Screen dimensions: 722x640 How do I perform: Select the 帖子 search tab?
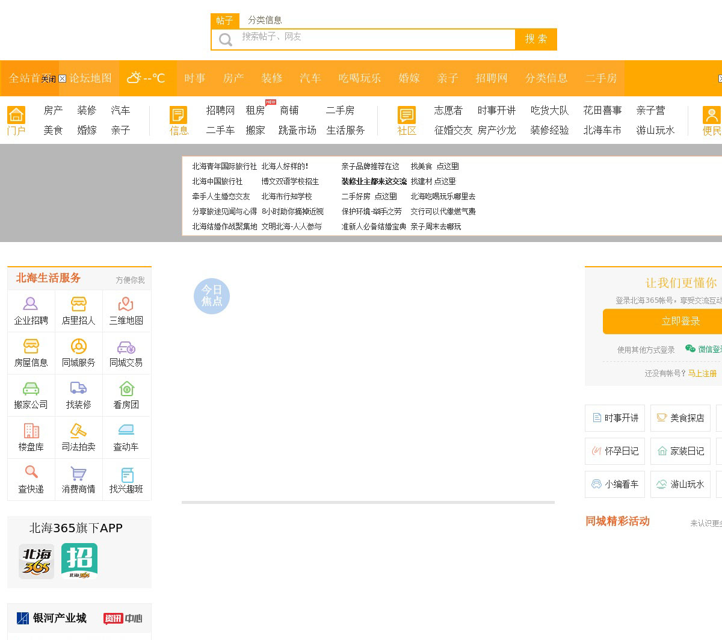pos(224,20)
